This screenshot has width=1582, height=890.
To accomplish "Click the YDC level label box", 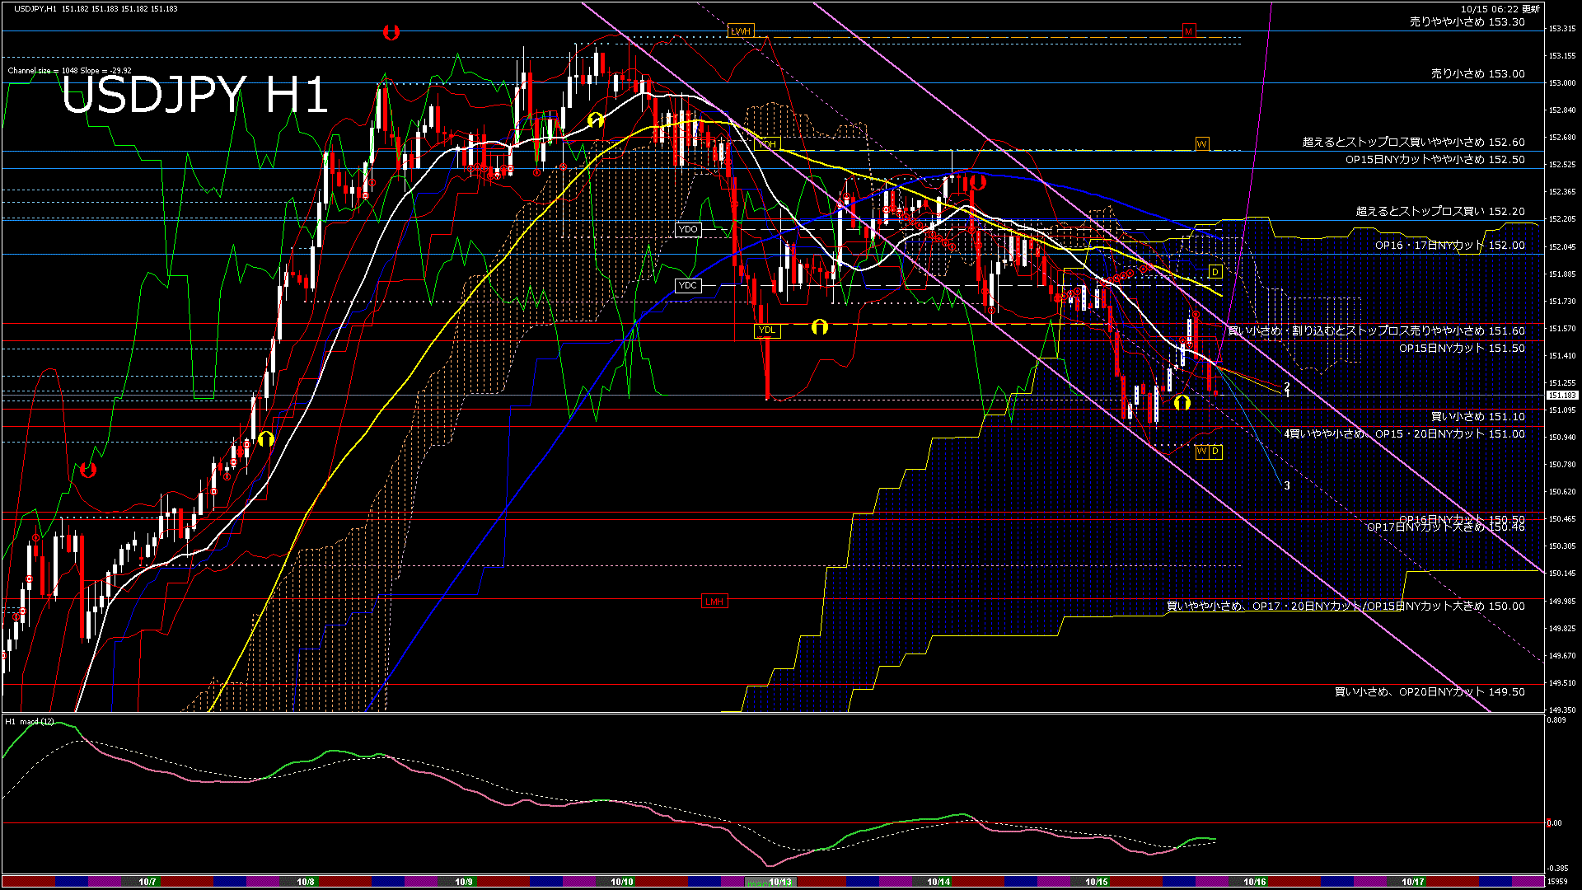I will 688,286.
